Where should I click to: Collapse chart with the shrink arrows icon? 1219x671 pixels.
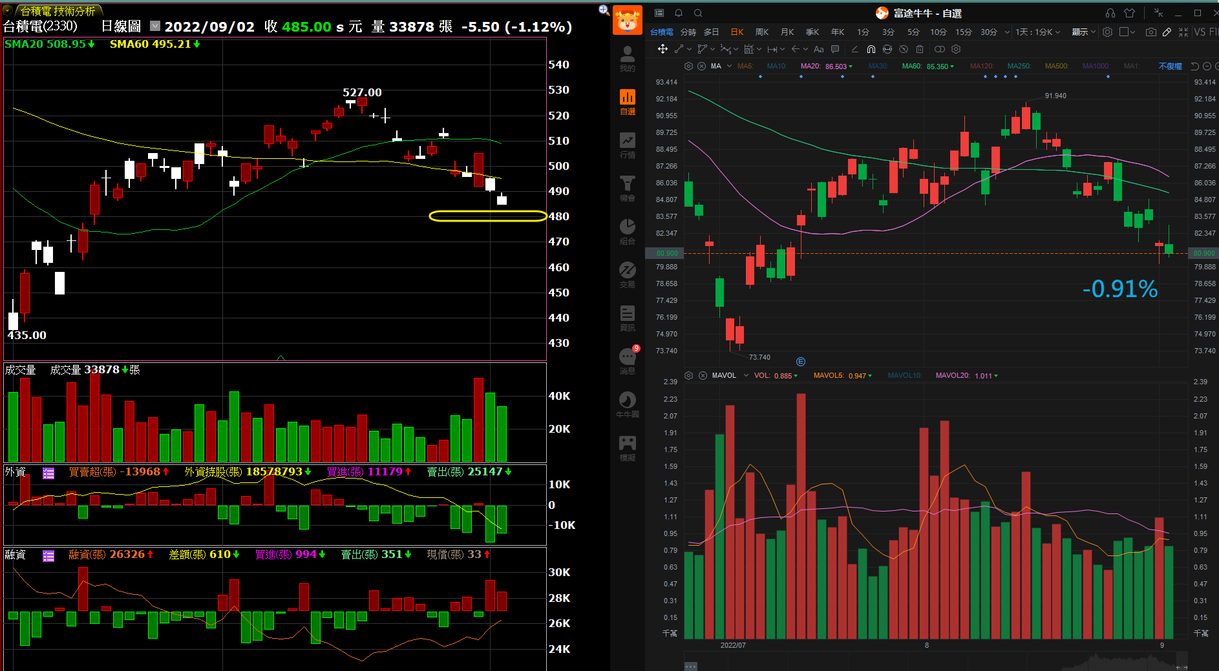(x=1183, y=32)
